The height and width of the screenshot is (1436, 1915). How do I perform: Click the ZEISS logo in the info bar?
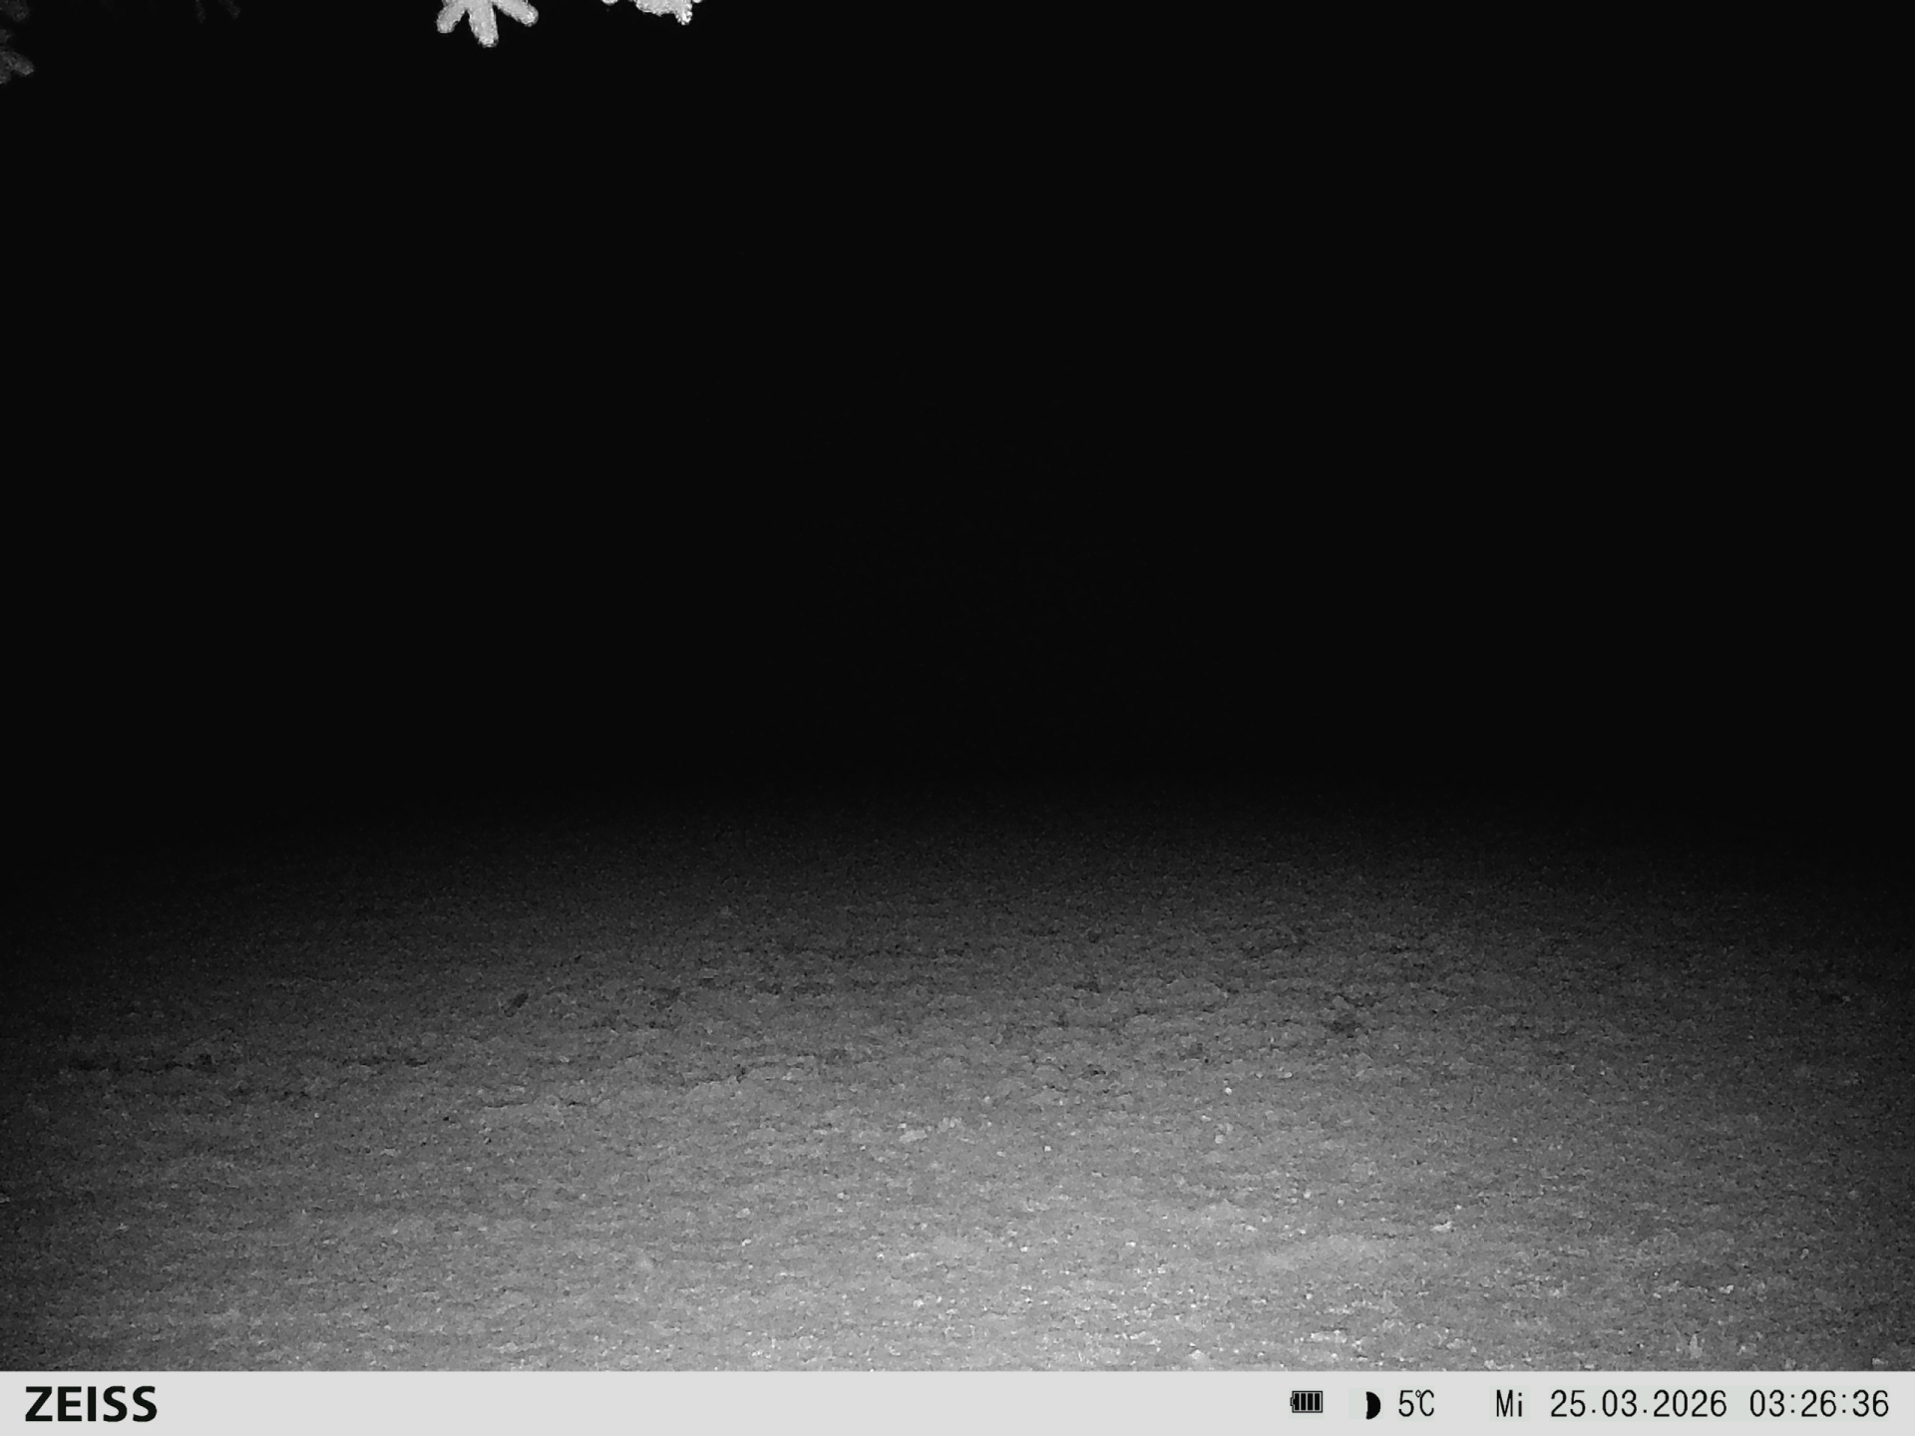click(x=91, y=1404)
